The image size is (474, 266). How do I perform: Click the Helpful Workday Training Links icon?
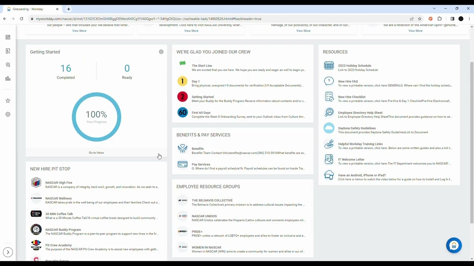329,144
